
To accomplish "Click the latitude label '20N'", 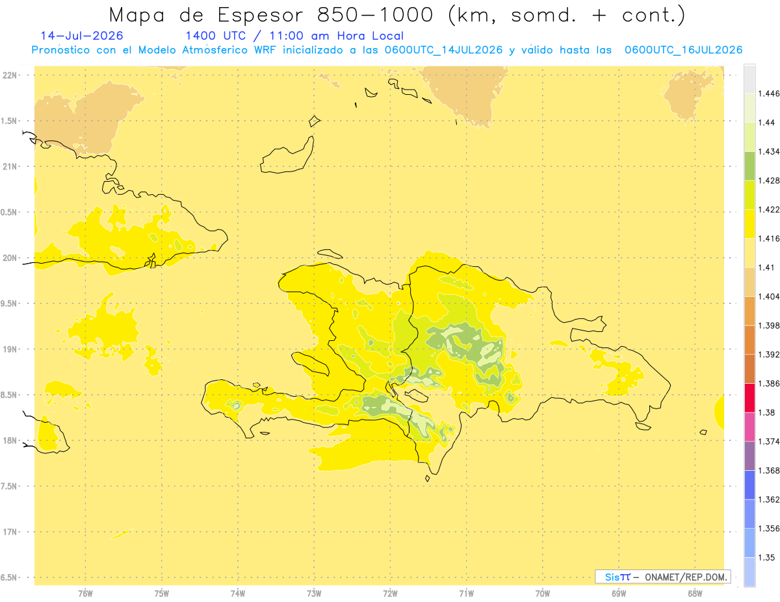I will [10, 258].
